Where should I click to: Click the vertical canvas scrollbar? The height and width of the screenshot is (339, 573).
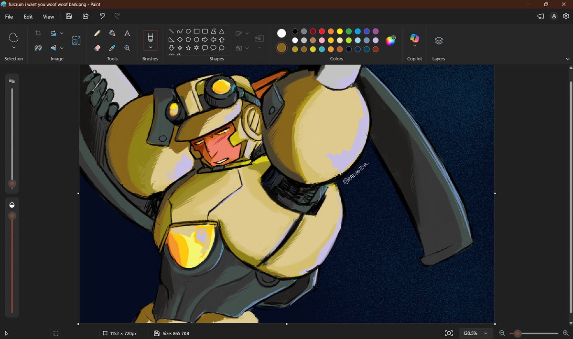571,197
